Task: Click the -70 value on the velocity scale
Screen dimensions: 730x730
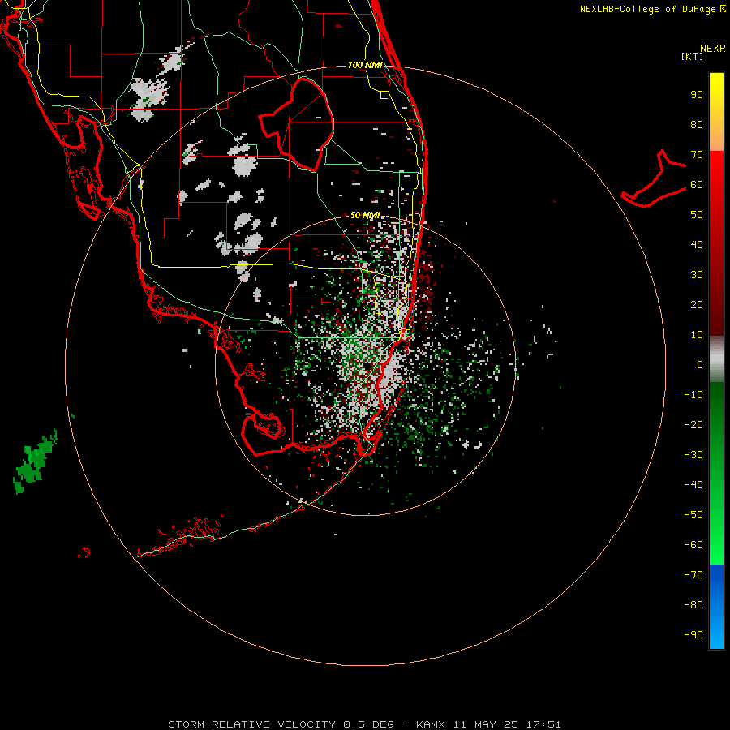Action: point(693,574)
